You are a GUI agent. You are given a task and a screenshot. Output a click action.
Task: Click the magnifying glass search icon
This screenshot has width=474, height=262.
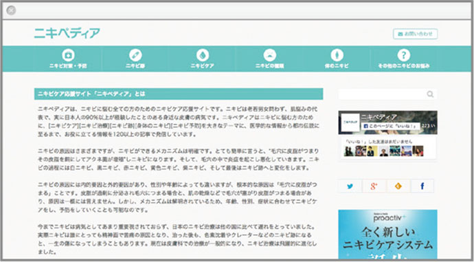(430, 94)
